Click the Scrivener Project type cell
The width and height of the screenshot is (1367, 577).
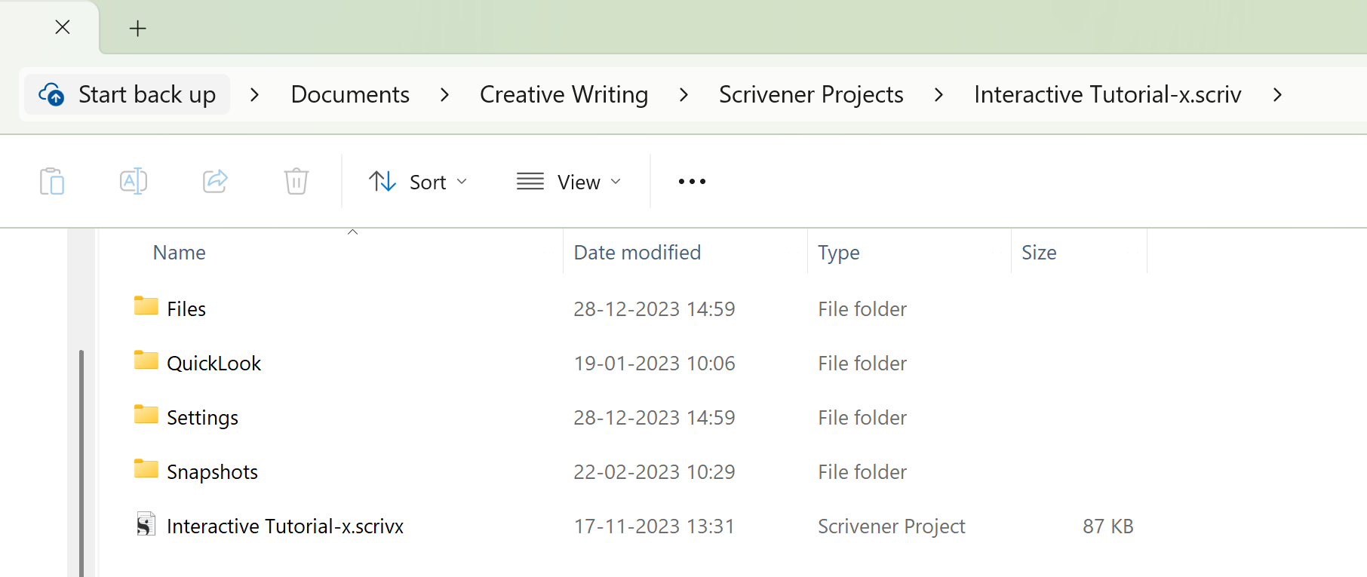892,526
